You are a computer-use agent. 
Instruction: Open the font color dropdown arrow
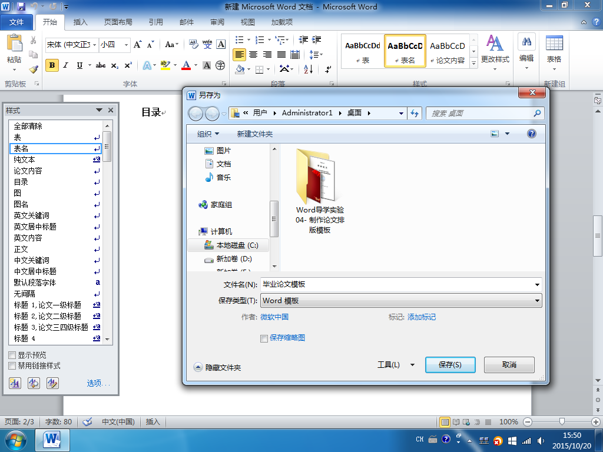click(196, 65)
